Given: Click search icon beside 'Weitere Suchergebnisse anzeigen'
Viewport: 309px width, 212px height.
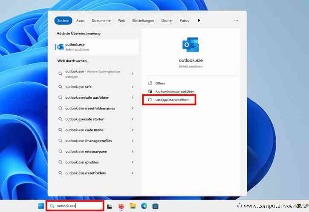Looking at the screenshot, I should coord(60,74).
